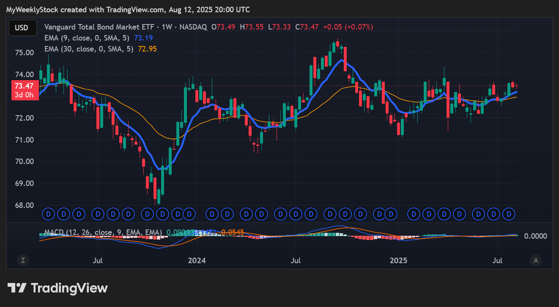The height and width of the screenshot is (307, 559).
Task: Click the MACD 0.0000 scale label
Action: (536, 236)
